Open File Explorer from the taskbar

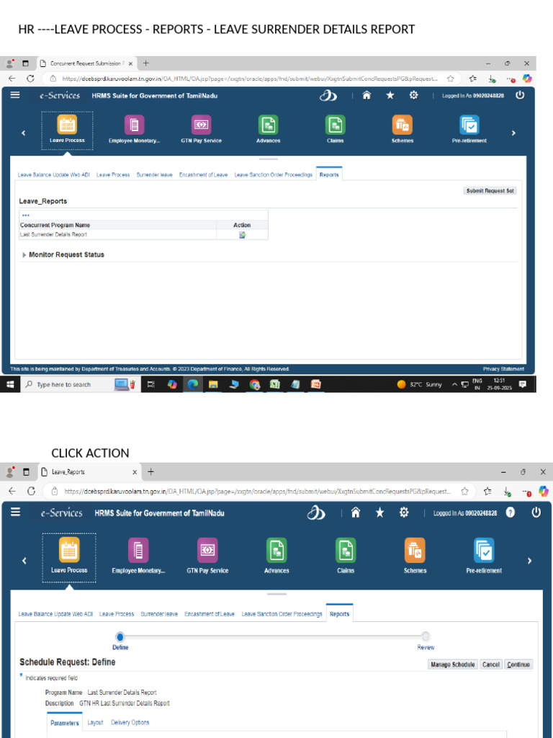pyautogui.click(x=213, y=385)
